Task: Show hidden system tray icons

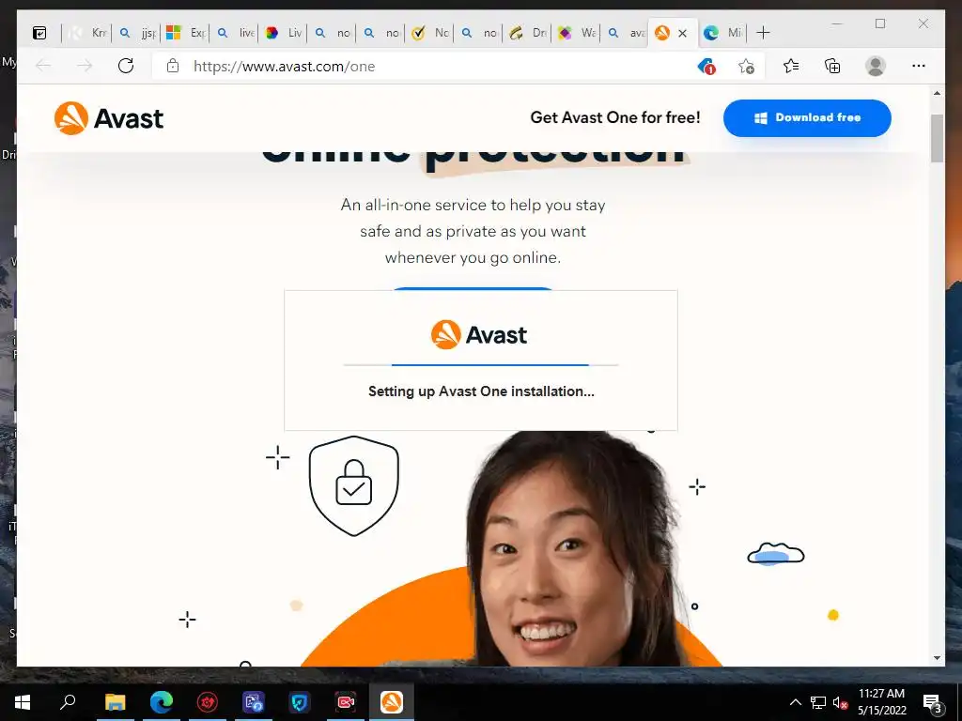Action: click(x=795, y=702)
